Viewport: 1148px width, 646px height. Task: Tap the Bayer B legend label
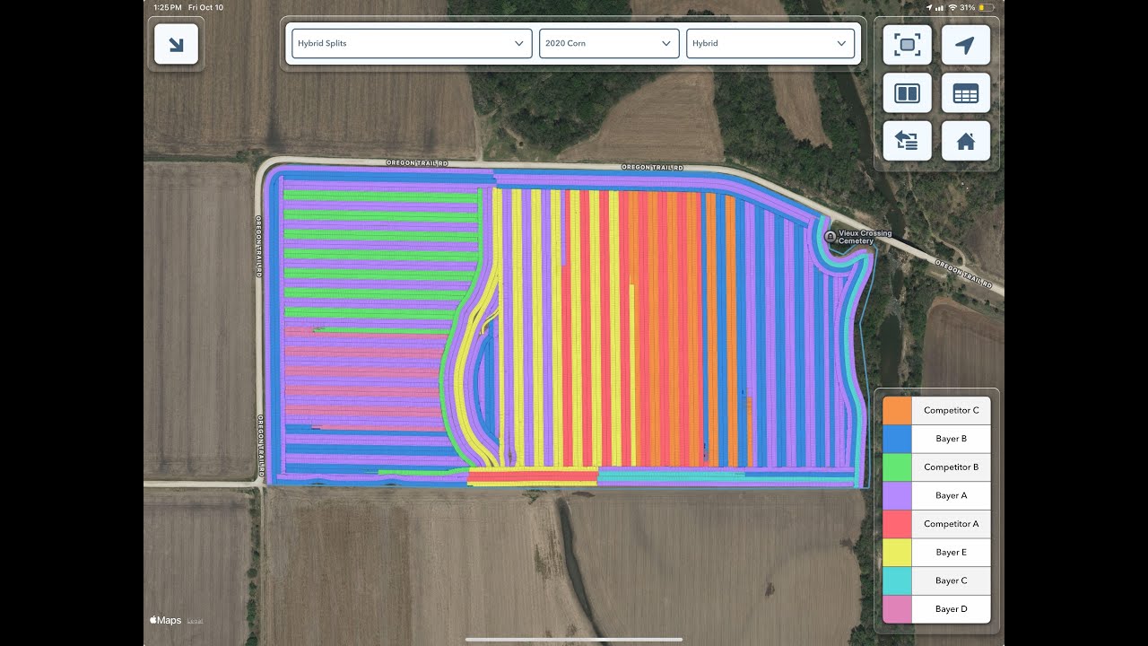pyautogui.click(x=951, y=439)
